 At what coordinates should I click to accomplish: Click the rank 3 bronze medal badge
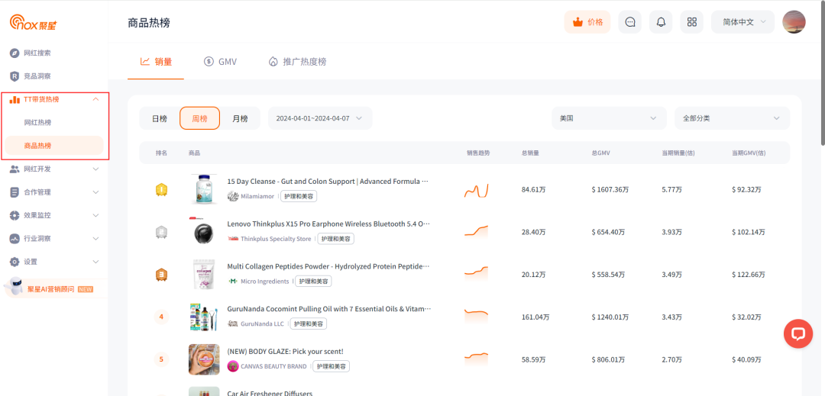click(x=161, y=275)
